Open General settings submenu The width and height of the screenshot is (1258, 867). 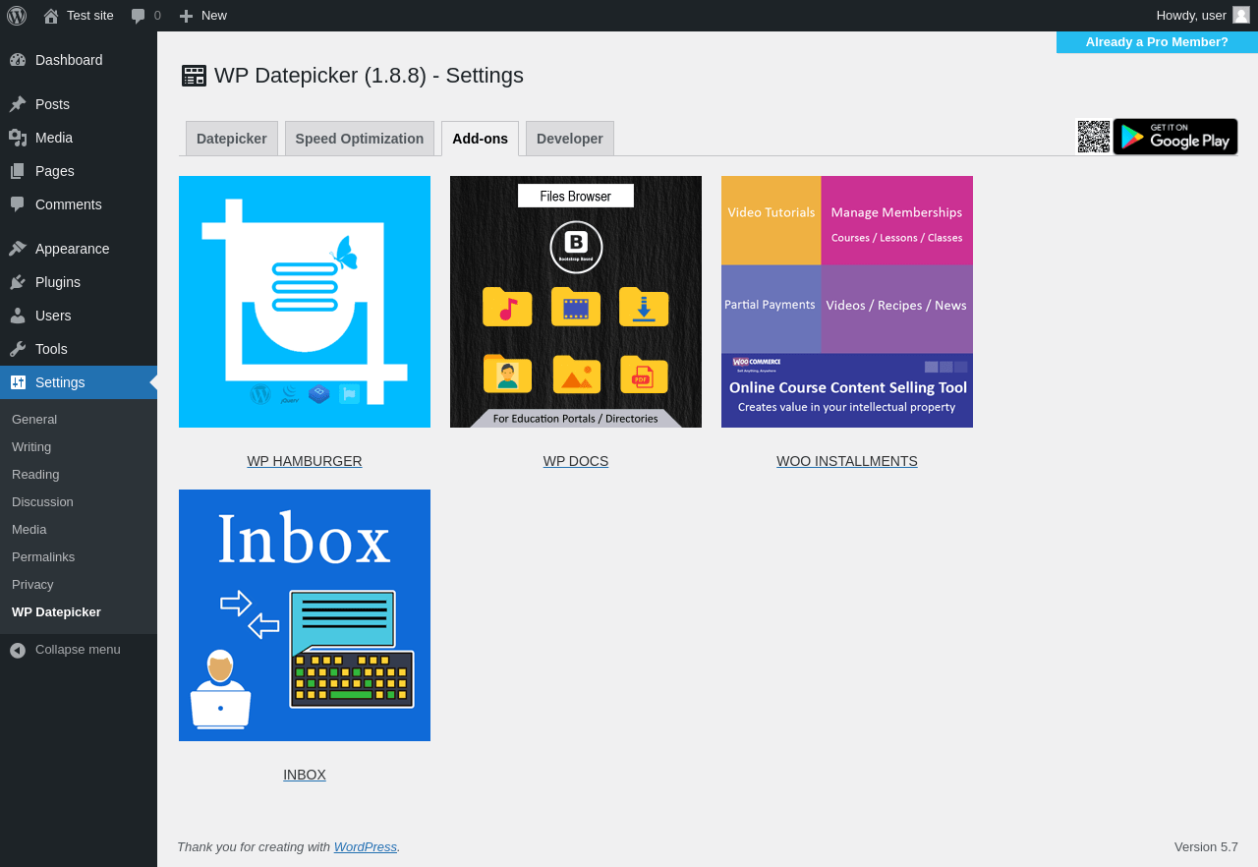79,419
